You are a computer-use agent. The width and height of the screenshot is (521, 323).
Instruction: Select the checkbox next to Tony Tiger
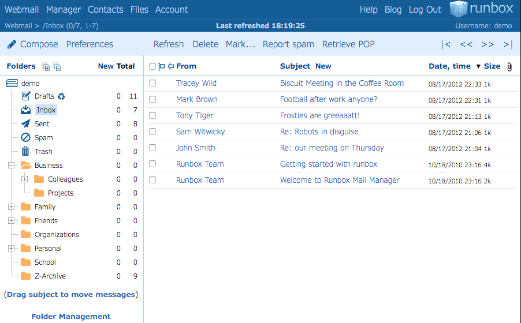pyautogui.click(x=152, y=115)
